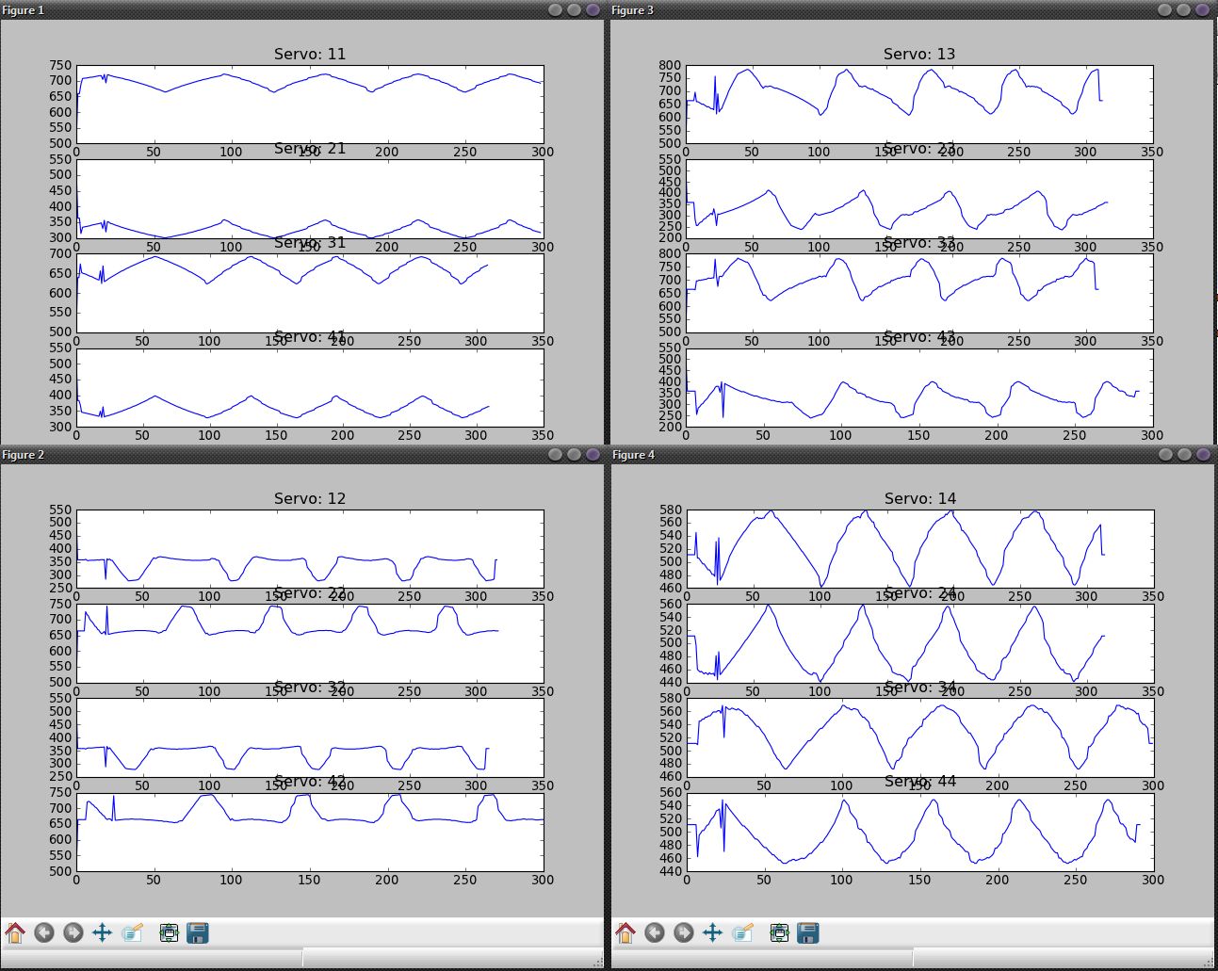Click inside the Servo 34 plot area
This screenshot has width=1218, height=971.
coord(919,737)
